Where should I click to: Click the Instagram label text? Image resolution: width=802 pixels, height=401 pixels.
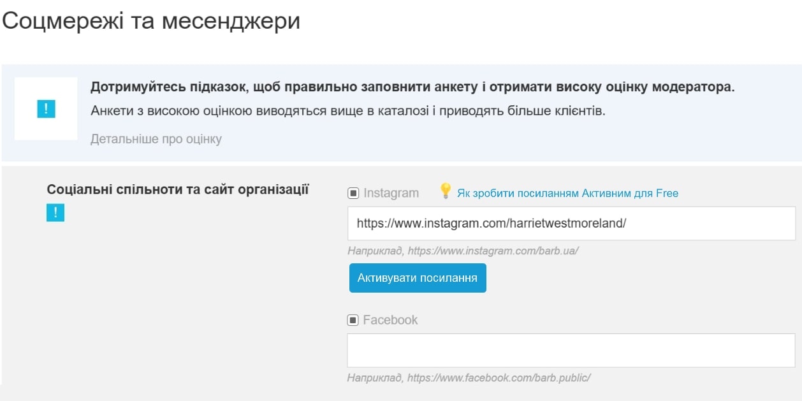[391, 193]
